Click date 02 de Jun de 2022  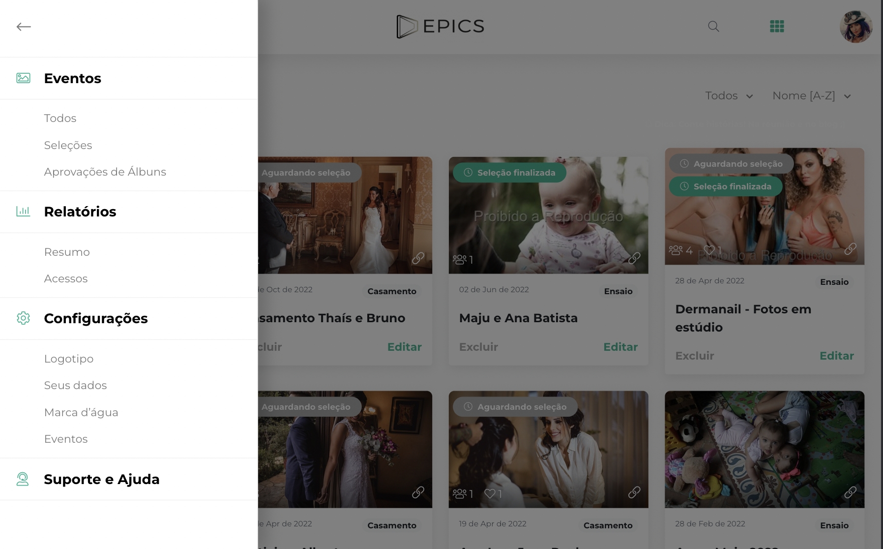(494, 289)
